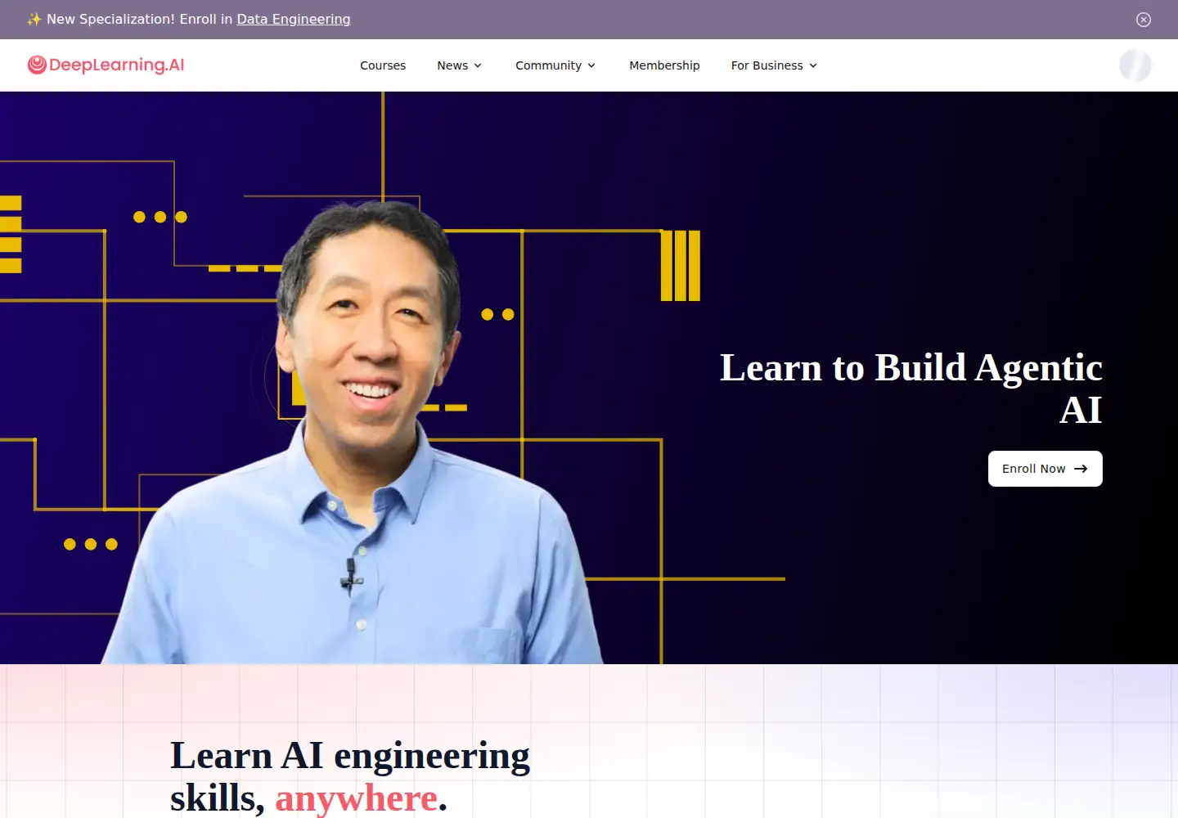Click the instructor photo in the hero banner

353,434
